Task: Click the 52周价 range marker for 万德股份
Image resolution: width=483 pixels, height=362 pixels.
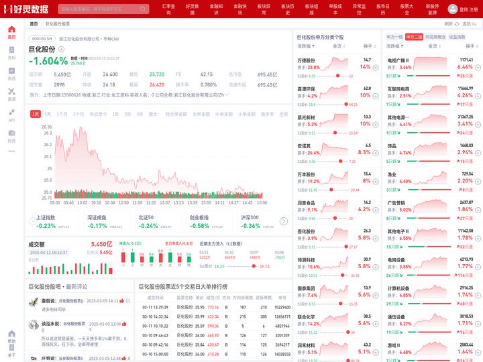Action: [337, 76]
